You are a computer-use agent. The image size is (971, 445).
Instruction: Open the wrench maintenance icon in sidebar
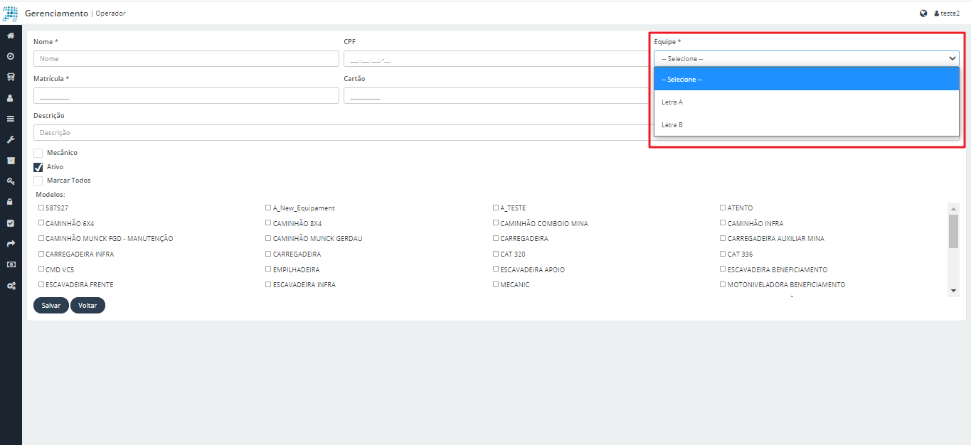pyautogui.click(x=11, y=139)
